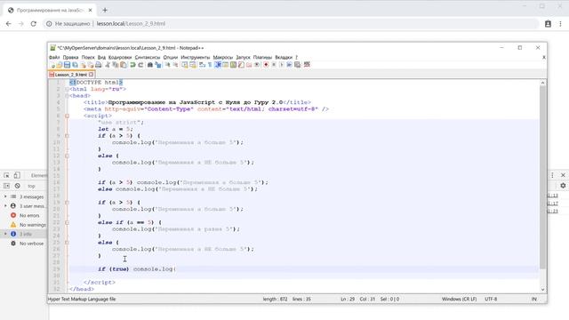Cut selection with the scissors icon
The width and height of the screenshot is (569, 320).
[x=108, y=65]
